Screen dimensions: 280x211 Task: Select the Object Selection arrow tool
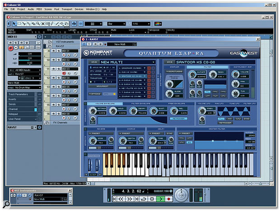tap(14, 24)
